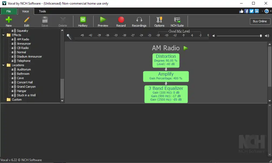This screenshot has height=163, width=272.
Task: Select the Bathroom voice
Action: click(23, 74)
